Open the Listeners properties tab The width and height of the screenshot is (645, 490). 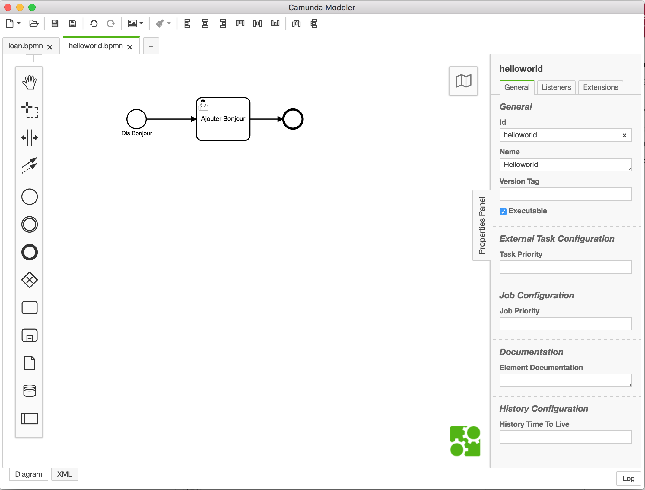[x=556, y=87]
